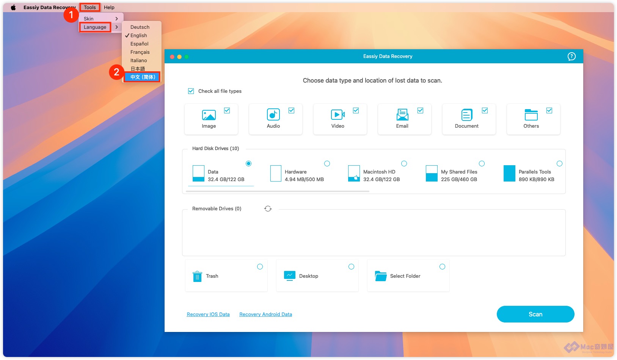Open Recovery Android Data link
This screenshot has height=360, width=617.
click(x=266, y=315)
